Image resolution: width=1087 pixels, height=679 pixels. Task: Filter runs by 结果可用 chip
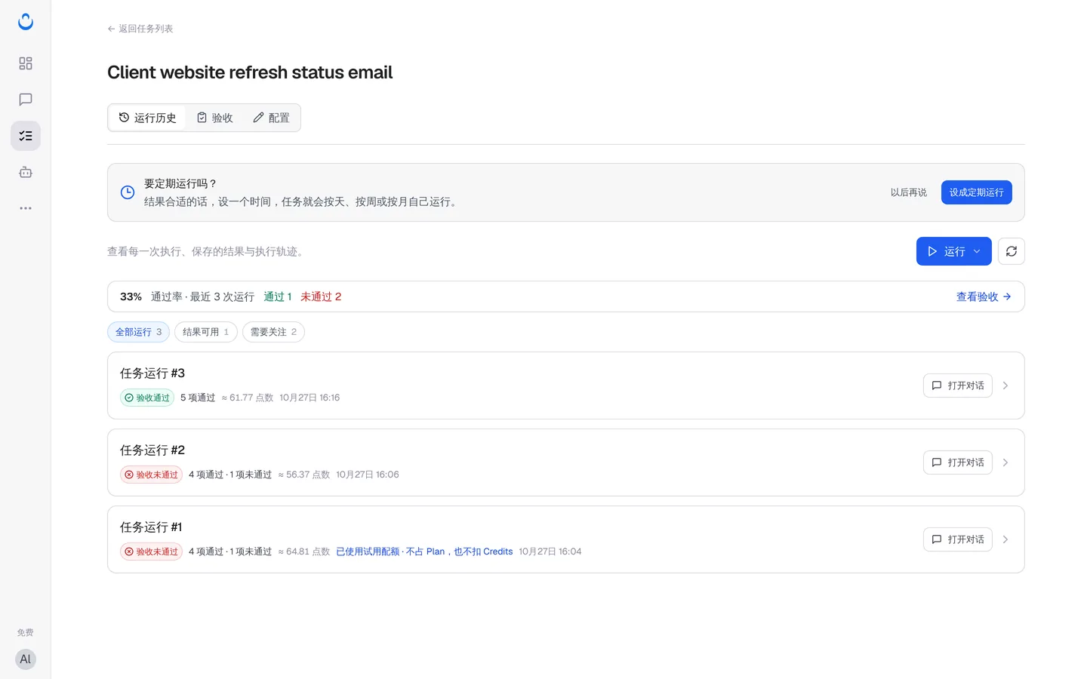pos(206,332)
